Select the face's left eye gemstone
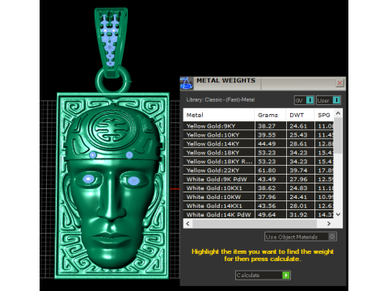This screenshot has height=291, width=388. tap(88, 179)
